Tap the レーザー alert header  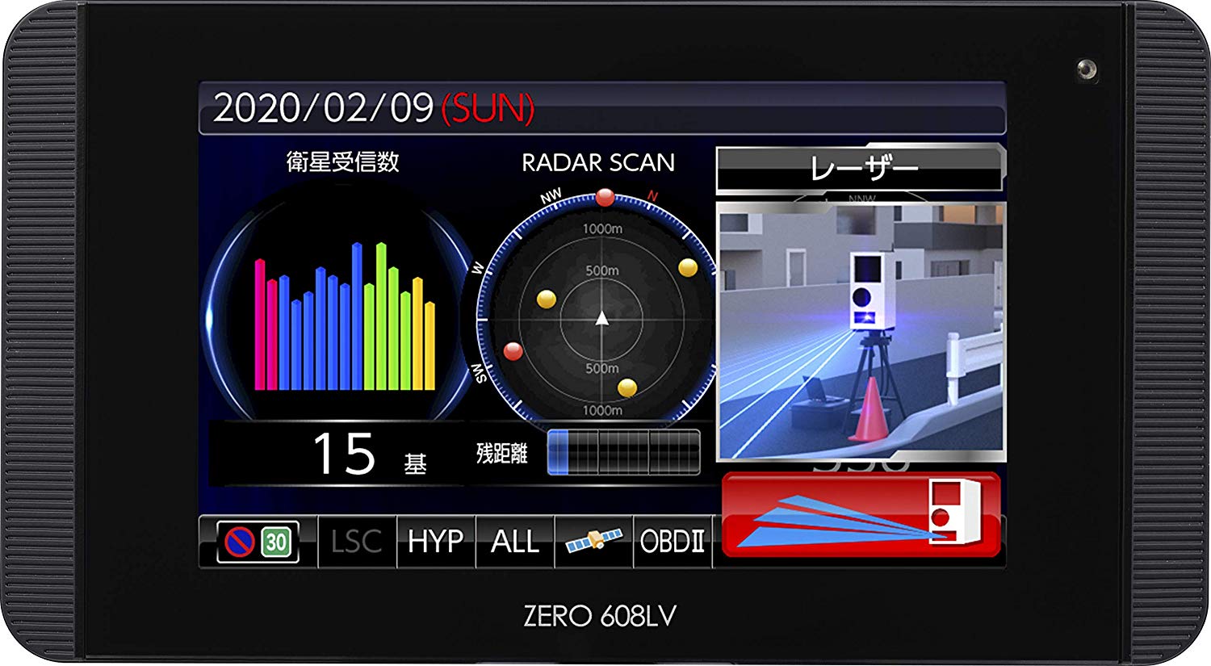coord(861,168)
